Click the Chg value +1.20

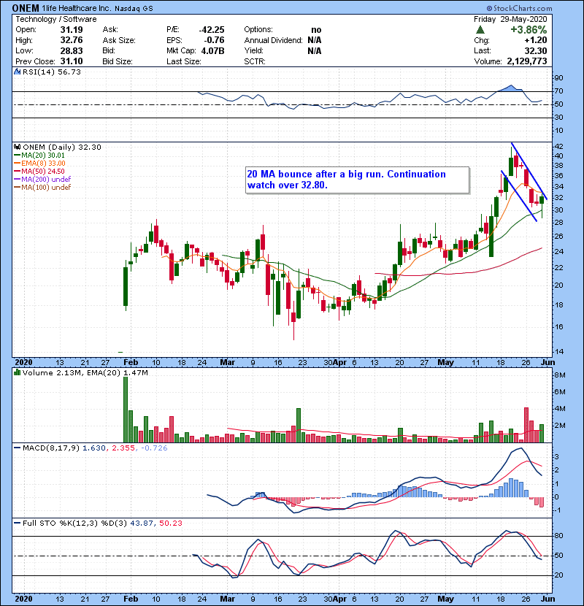(536, 40)
